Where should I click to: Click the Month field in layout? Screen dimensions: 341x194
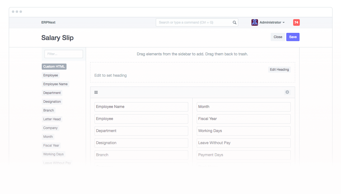pos(244,107)
